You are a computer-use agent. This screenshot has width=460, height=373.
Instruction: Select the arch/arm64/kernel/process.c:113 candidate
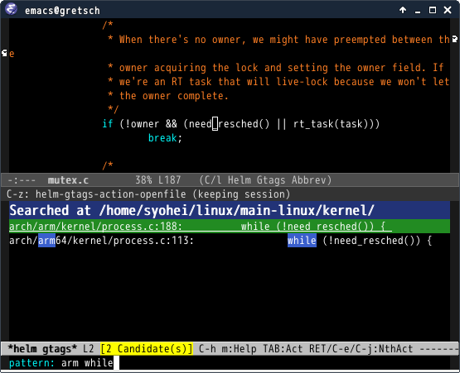[230, 241]
